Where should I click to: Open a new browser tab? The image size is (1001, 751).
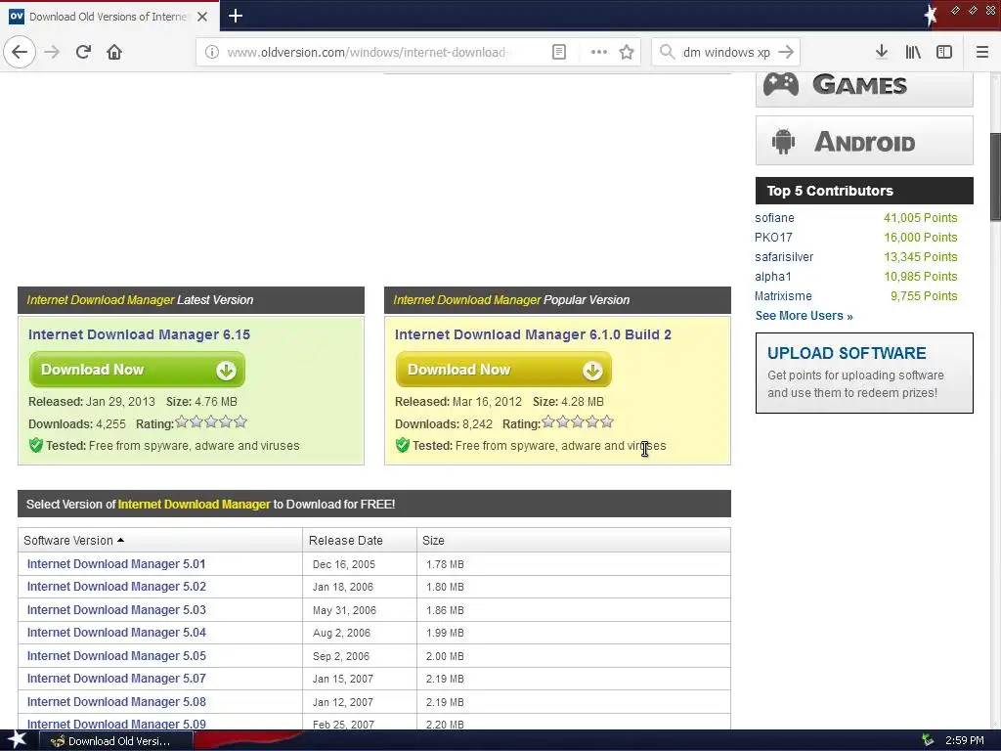pos(235,16)
